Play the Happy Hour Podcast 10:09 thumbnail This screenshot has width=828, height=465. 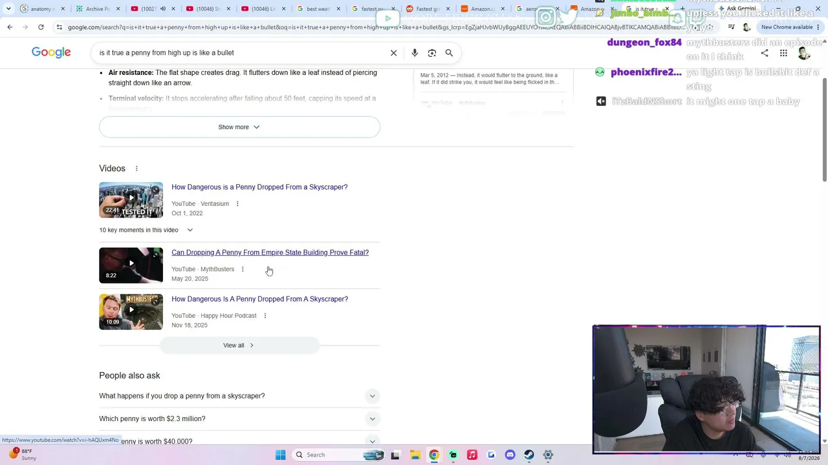(131, 312)
